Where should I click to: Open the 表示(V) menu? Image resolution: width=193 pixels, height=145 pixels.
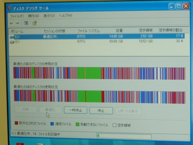pyautogui.click(x=49, y=16)
